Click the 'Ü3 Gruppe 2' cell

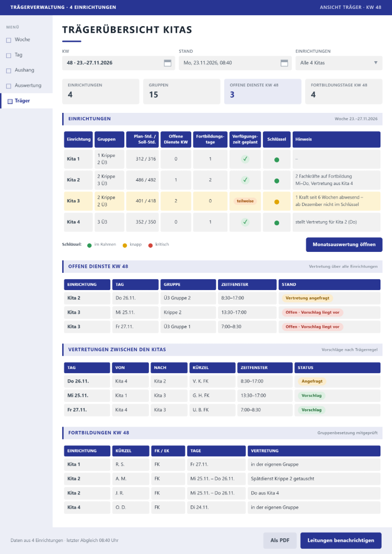pos(188,298)
